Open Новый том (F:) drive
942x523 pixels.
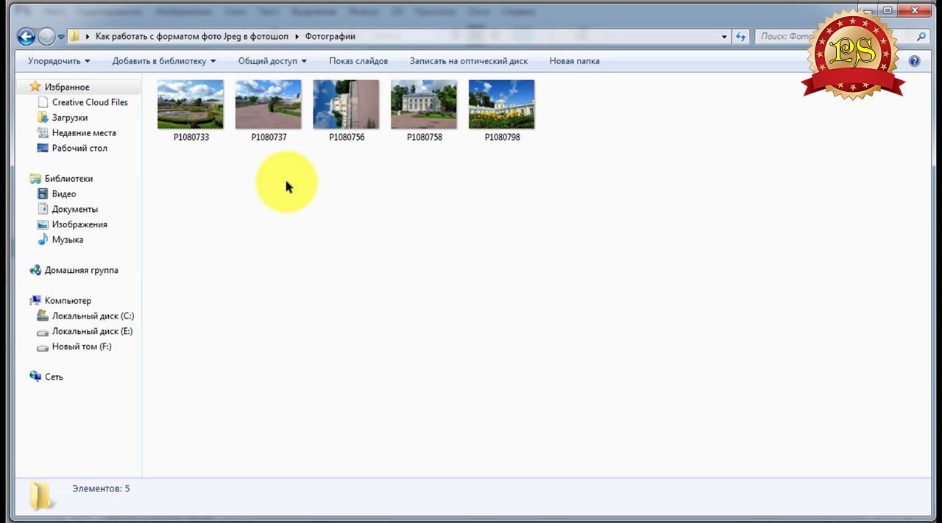pos(81,346)
